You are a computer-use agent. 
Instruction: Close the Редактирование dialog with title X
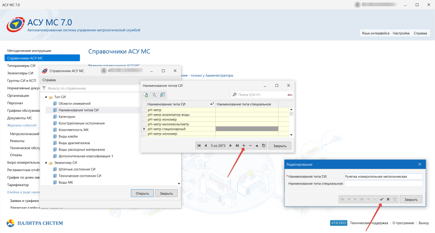click(420, 165)
